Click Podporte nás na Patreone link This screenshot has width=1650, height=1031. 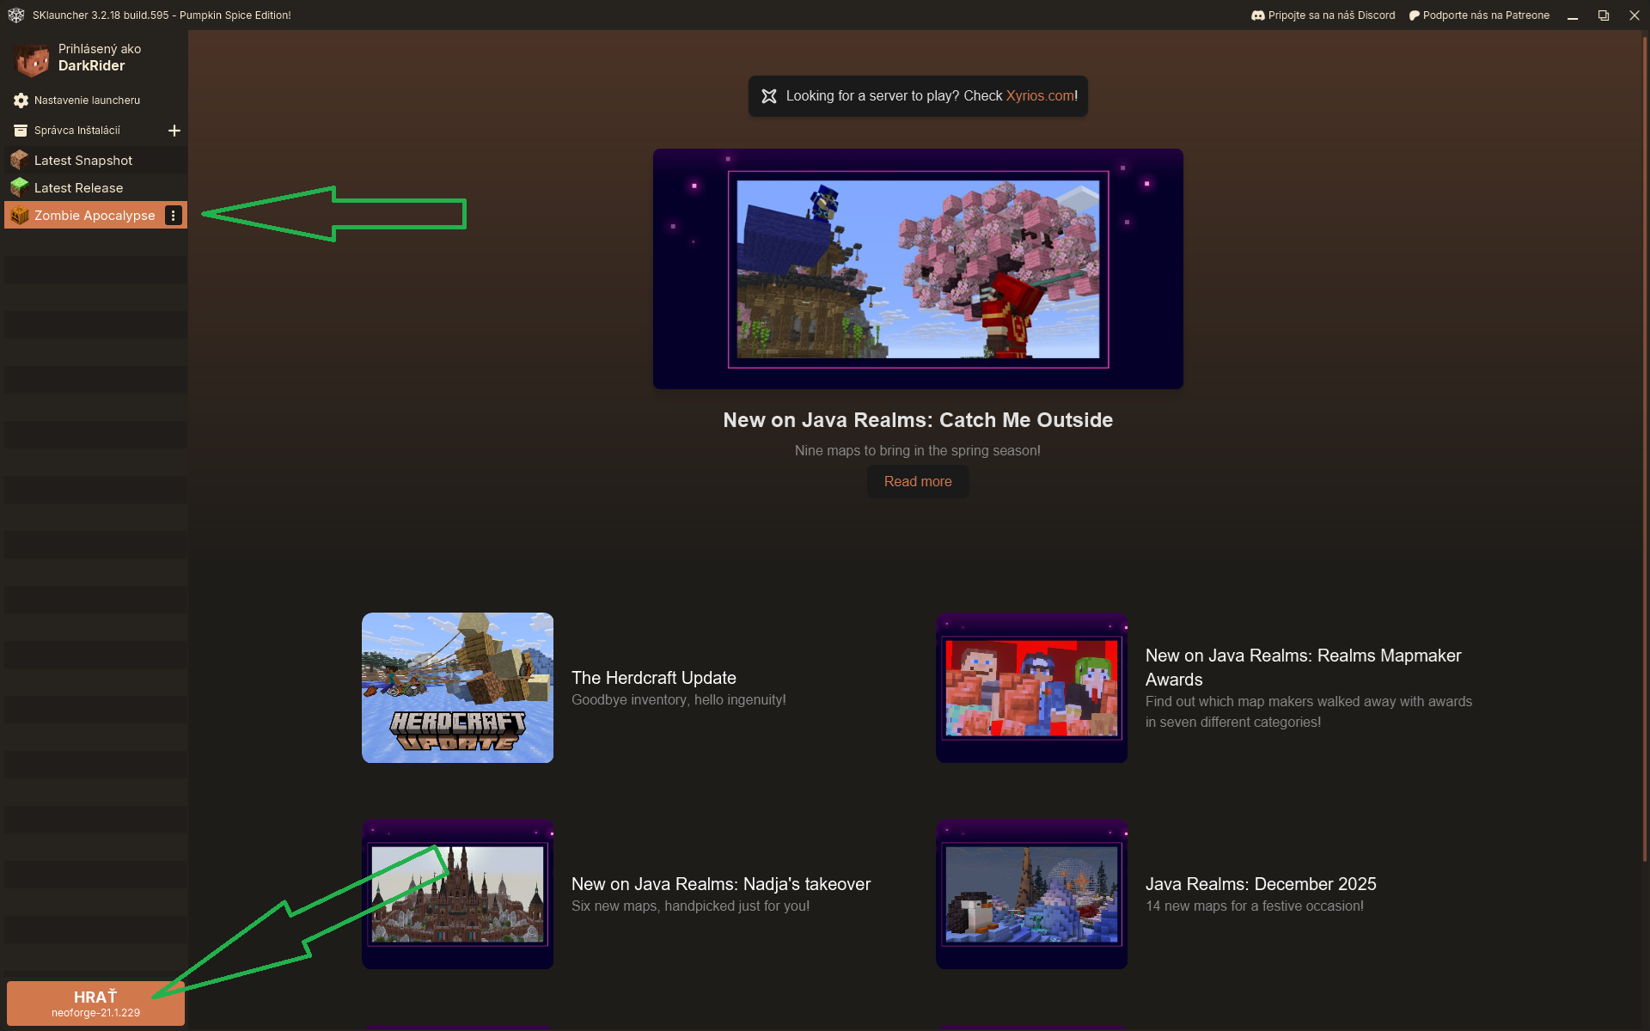pyautogui.click(x=1479, y=15)
